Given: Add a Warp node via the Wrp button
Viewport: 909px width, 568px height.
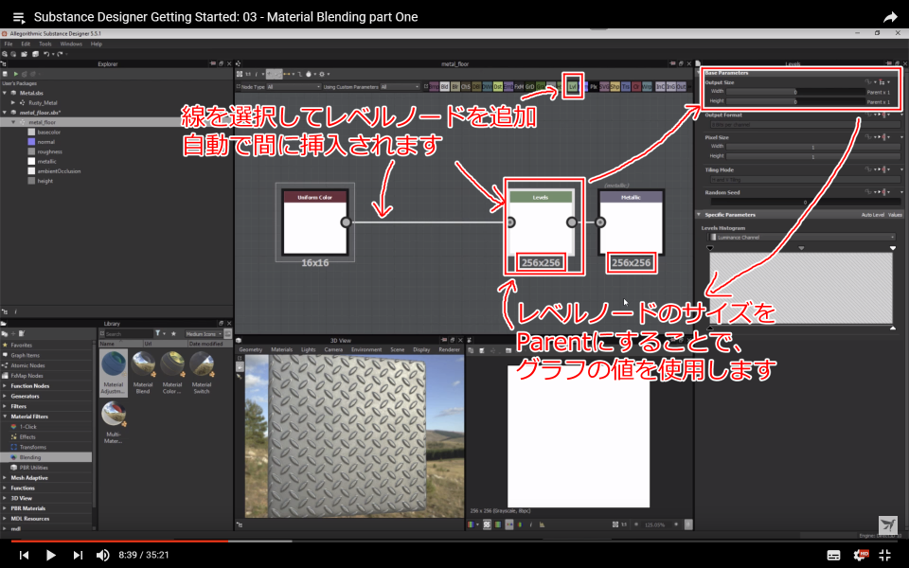Looking at the screenshot, I should click(647, 86).
